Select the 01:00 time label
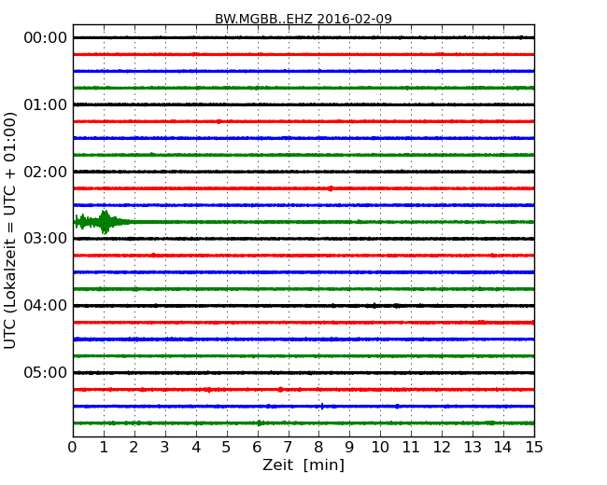 tap(46, 104)
